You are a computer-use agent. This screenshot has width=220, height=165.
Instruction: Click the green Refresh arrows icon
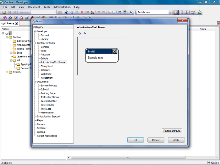coord(199,12)
